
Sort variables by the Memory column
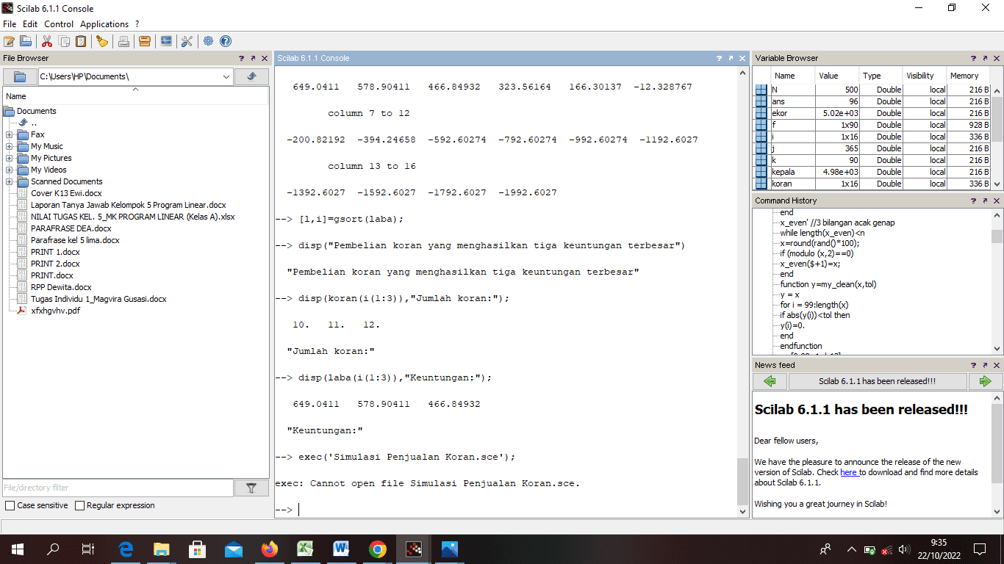[x=969, y=76]
